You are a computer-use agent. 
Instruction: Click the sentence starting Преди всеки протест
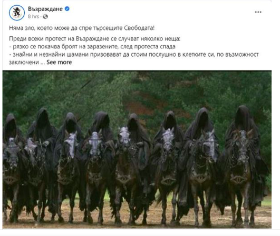pyautogui.click(x=94, y=38)
